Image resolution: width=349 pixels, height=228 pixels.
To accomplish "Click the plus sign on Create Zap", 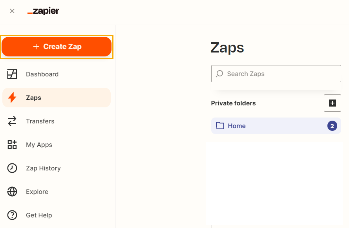I will pos(36,47).
